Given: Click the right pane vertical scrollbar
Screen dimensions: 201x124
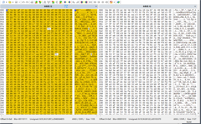Looking at the screenshot, I should (198, 61).
